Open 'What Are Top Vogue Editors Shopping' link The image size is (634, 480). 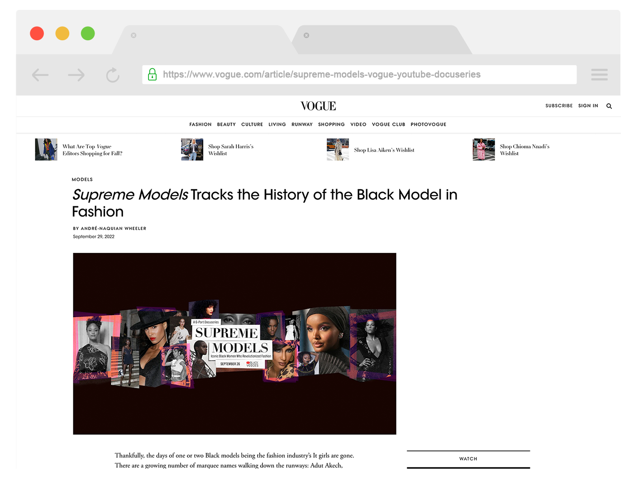[92, 150]
